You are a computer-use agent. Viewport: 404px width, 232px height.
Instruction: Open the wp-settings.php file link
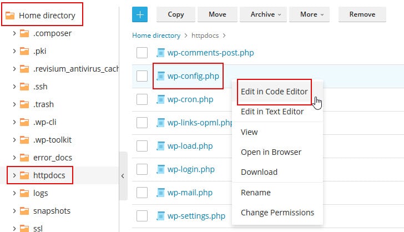click(x=196, y=216)
